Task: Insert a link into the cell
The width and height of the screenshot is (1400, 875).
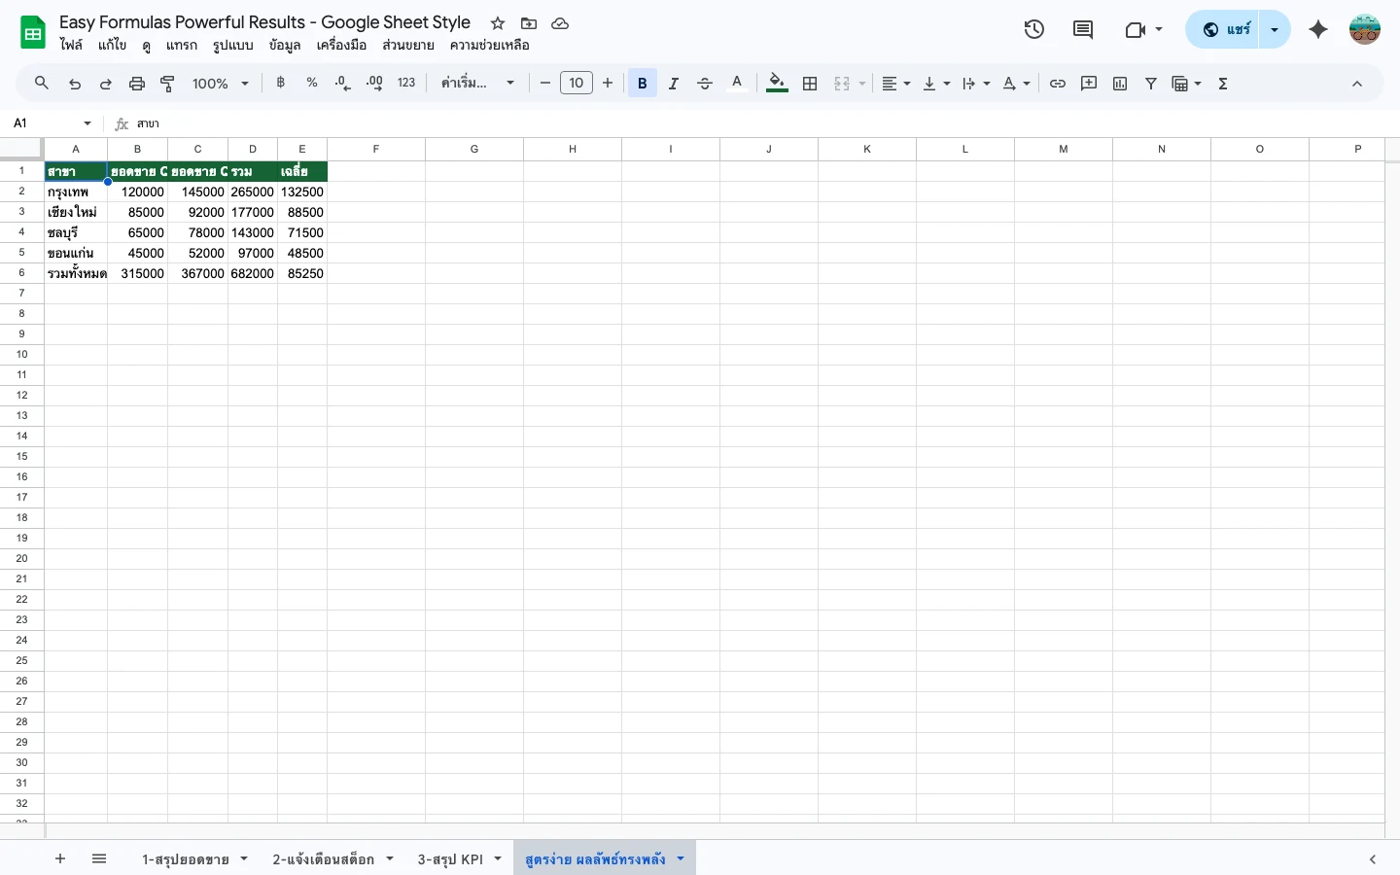Action: 1058,83
